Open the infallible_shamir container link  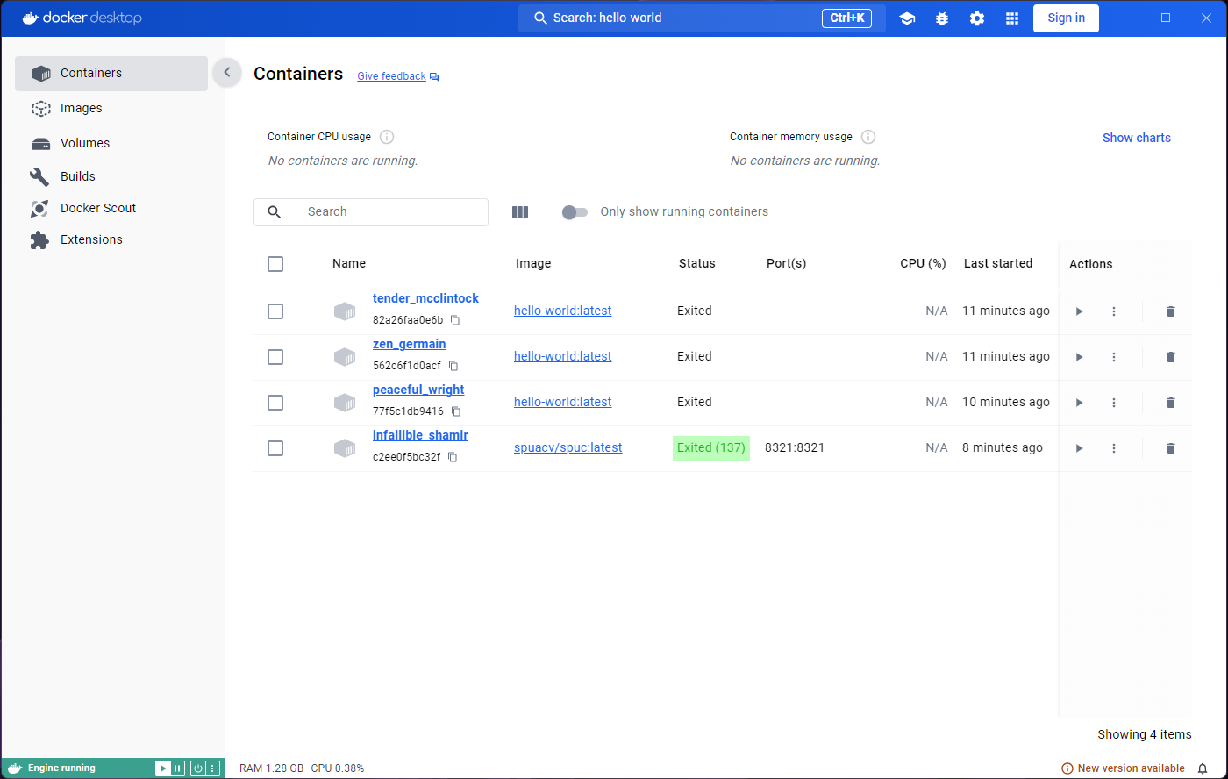[420, 435]
